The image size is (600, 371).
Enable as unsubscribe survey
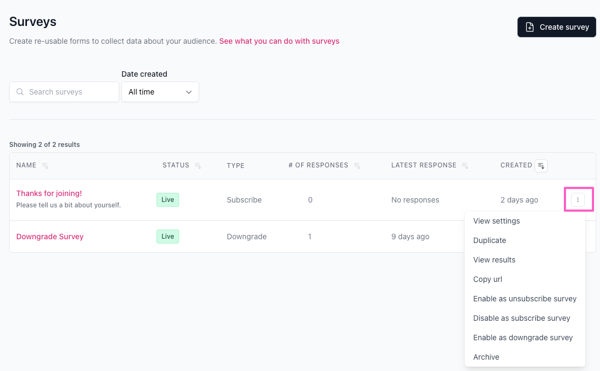click(x=524, y=299)
